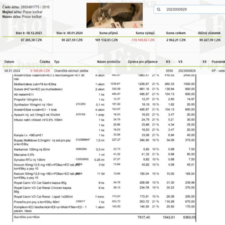225x225 pixels.
Task: Click the magnifying glass search icon
Action: coord(158,10)
